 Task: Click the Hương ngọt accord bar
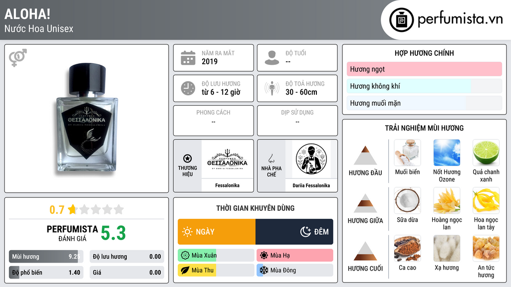pyautogui.click(x=424, y=69)
